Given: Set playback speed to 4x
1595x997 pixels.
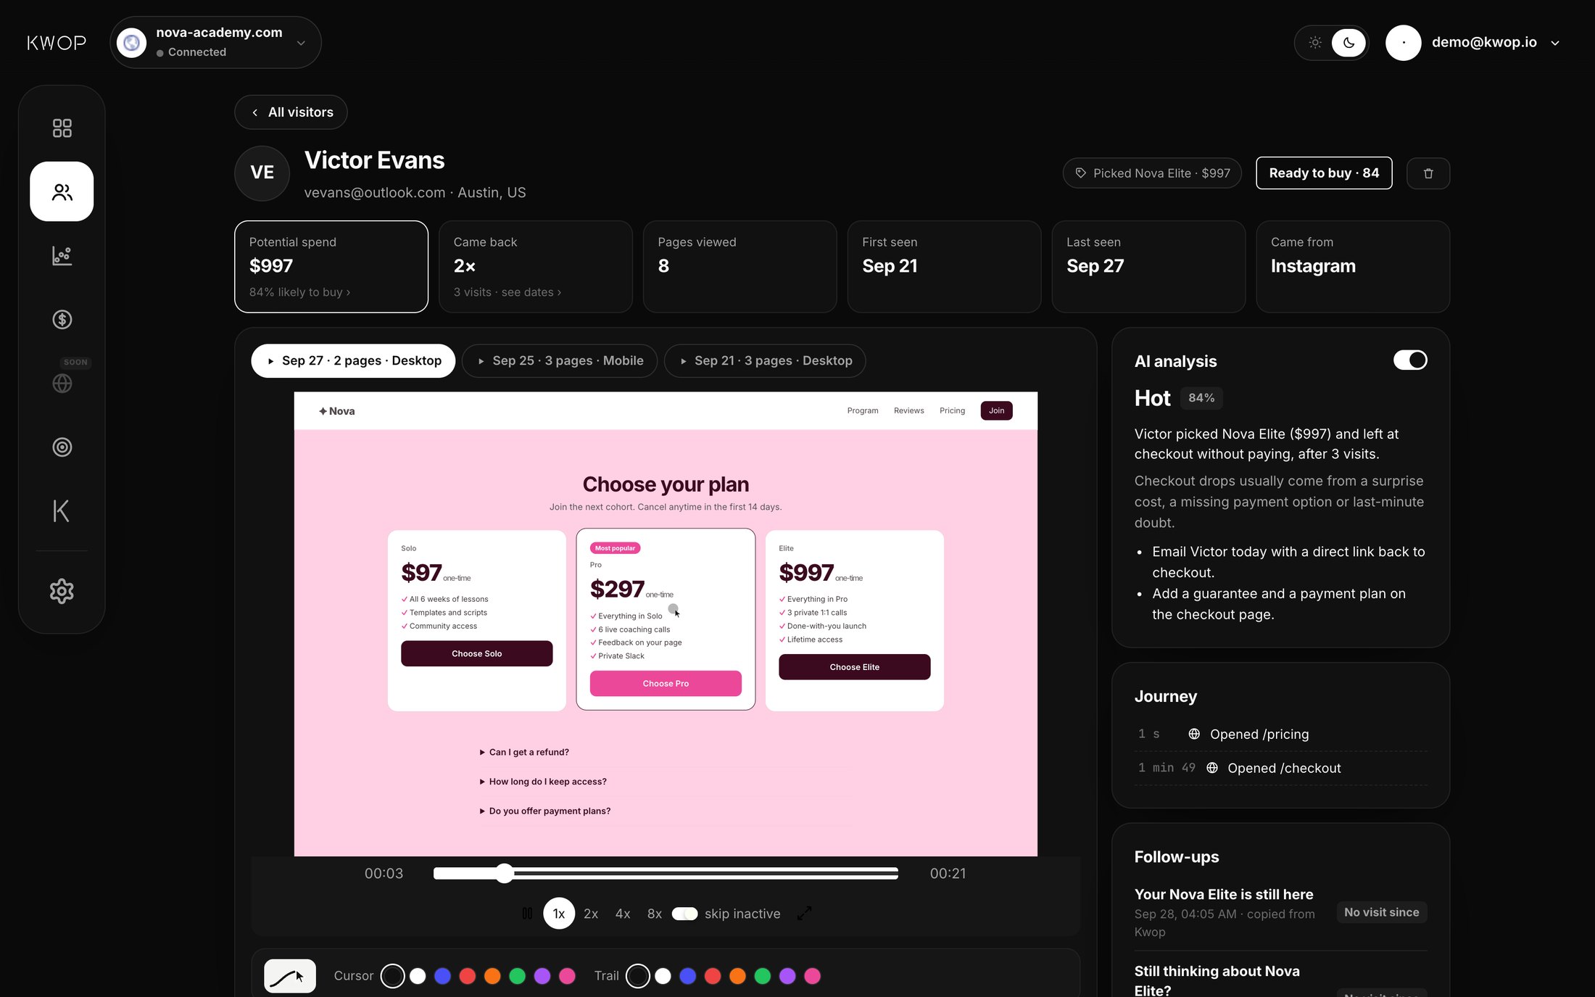Looking at the screenshot, I should (623, 914).
